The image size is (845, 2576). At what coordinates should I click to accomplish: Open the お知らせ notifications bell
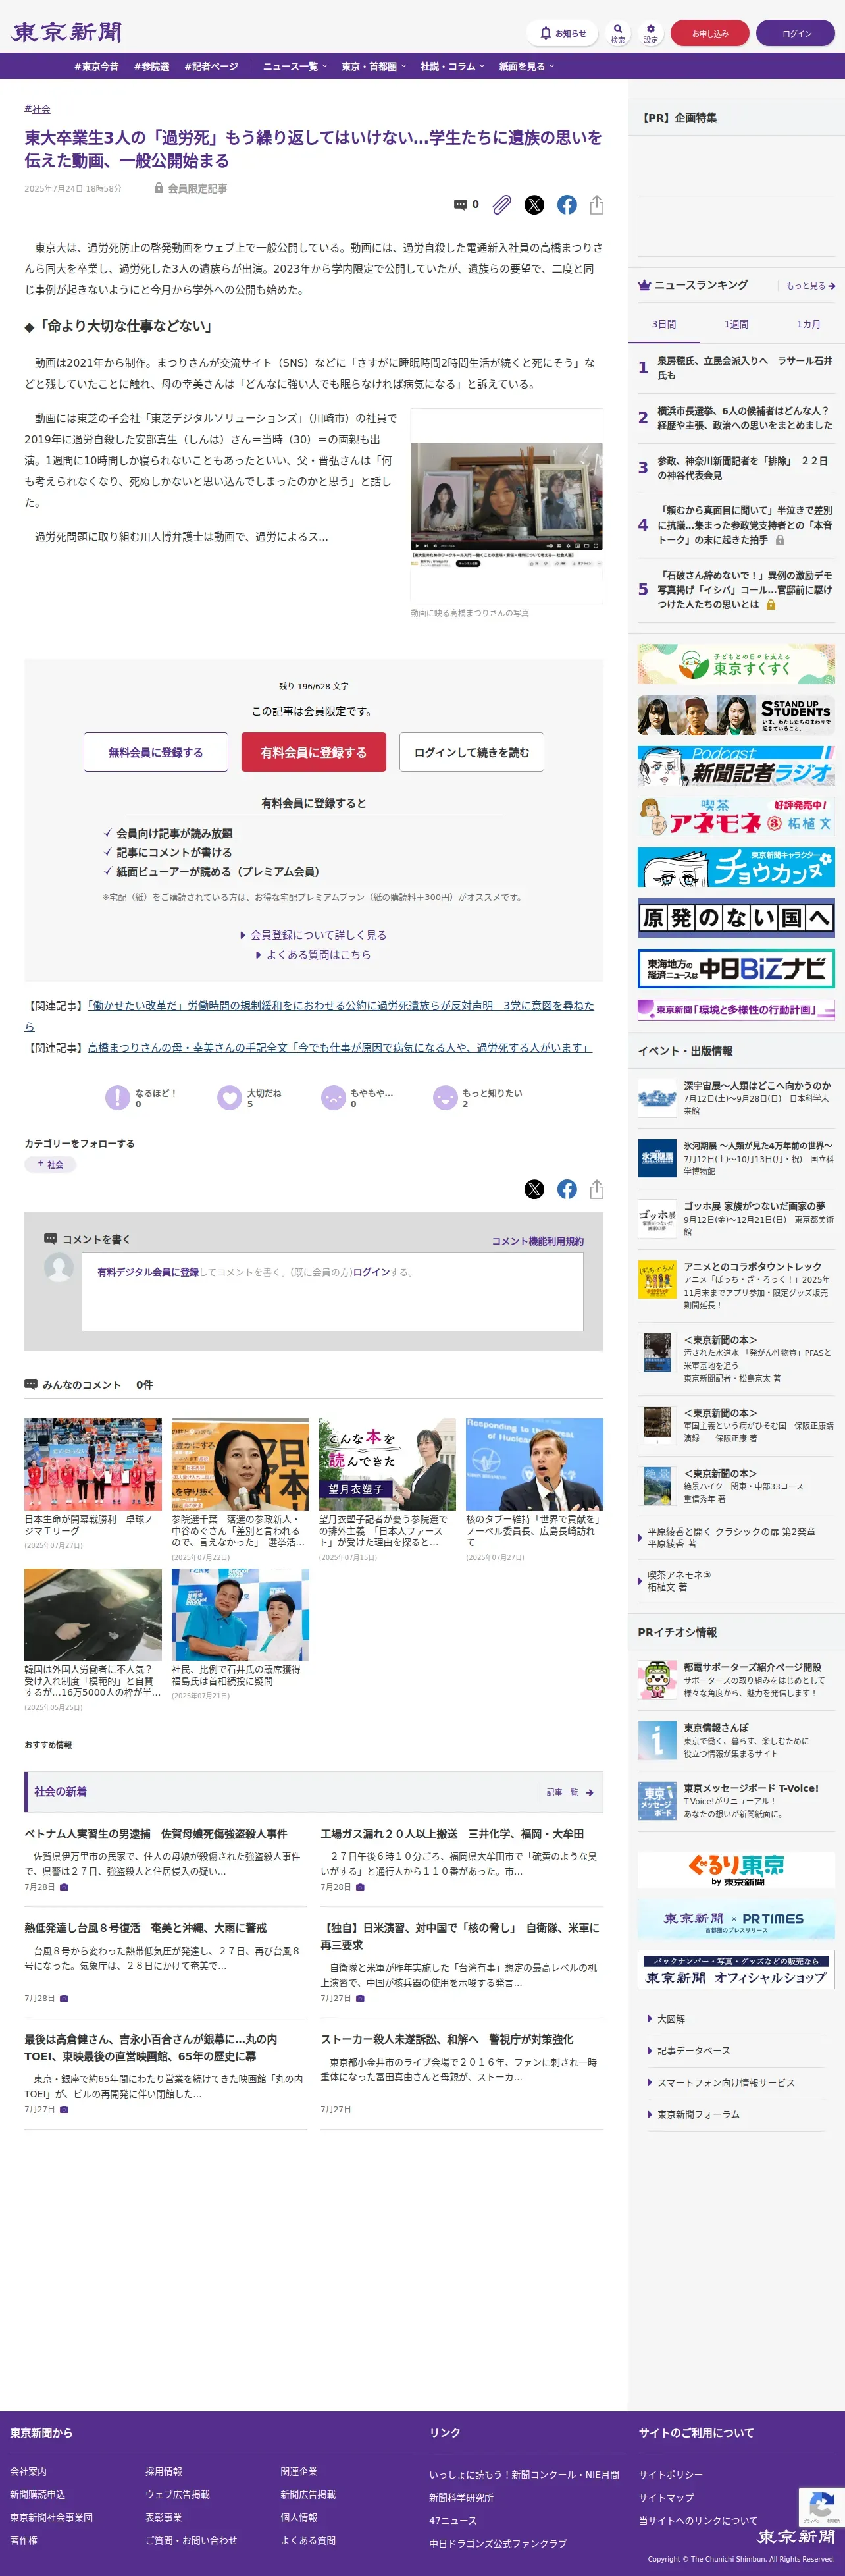(x=562, y=33)
